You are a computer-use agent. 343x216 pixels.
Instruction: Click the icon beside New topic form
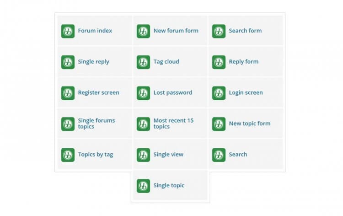[219, 124]
